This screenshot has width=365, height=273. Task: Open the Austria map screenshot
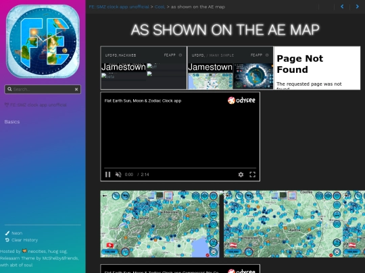tap(283, 224)
